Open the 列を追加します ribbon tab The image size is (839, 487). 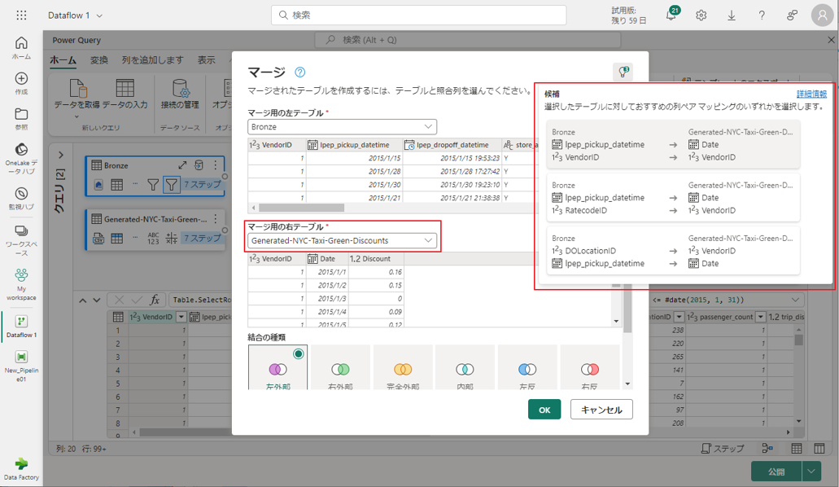tap(153, 60)
